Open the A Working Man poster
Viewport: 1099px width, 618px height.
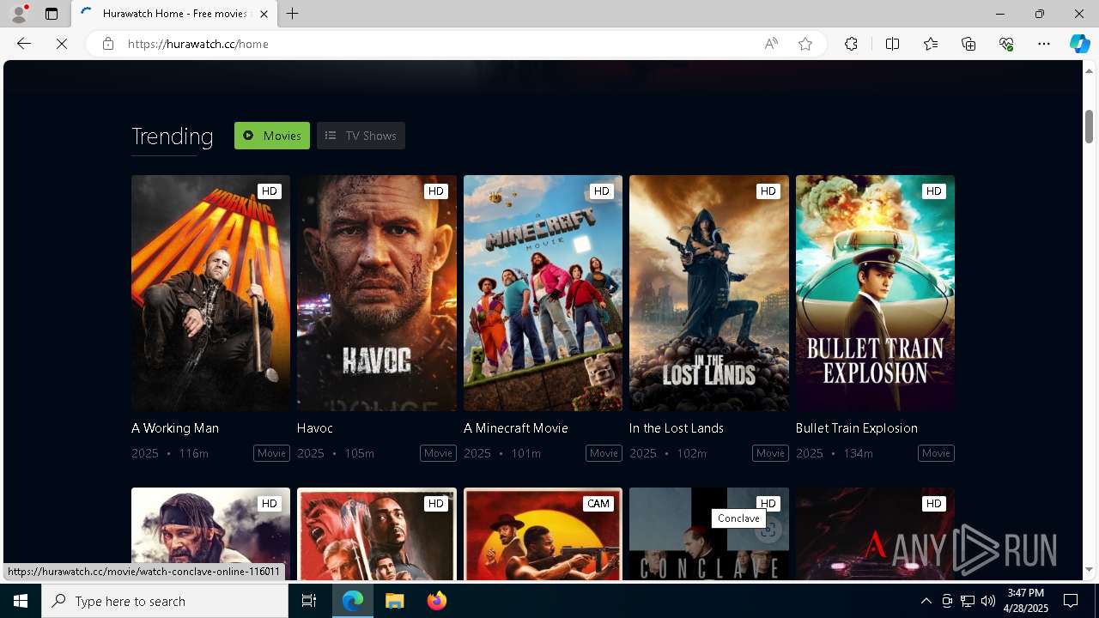coord(210,293)
